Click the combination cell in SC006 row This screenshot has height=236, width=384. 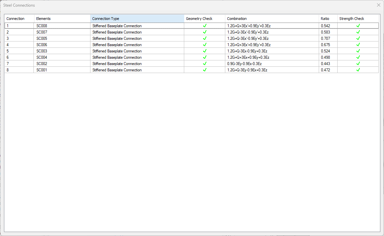(x=272, y=45)
